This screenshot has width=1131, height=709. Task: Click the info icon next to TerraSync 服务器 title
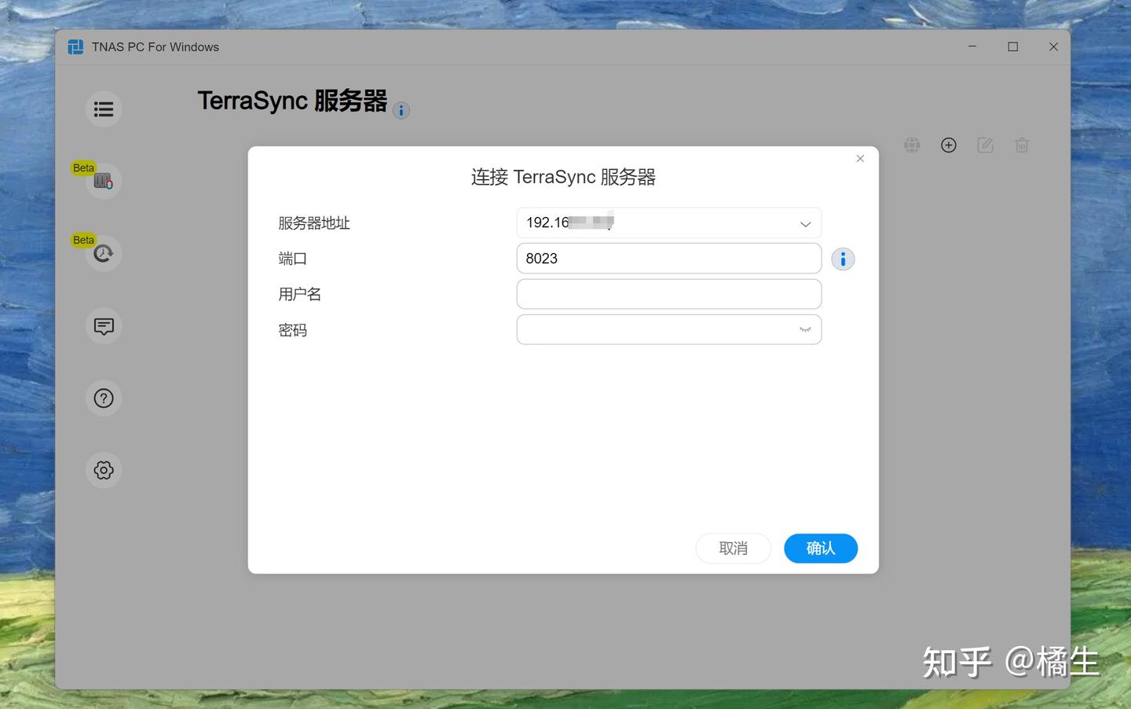coord(401,110)
